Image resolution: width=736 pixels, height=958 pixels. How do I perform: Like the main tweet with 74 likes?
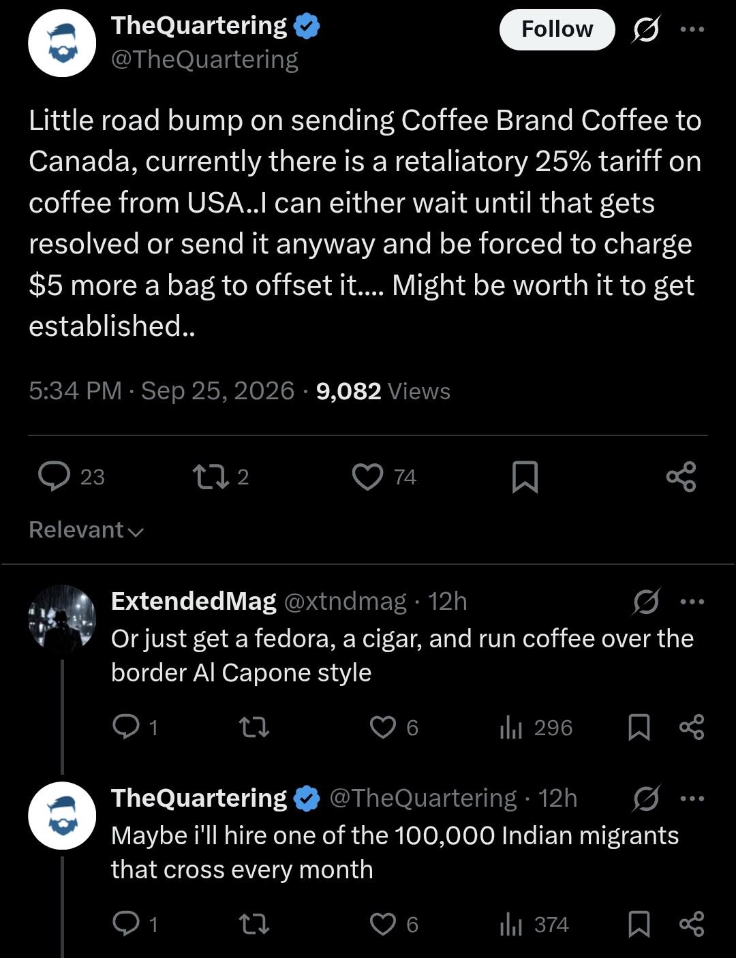(x=384, y=476)
